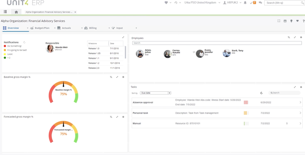Click the message icon beside Evans, Jennifer
The height and width of the screenshot is (155, 305).
coord(194,52)
